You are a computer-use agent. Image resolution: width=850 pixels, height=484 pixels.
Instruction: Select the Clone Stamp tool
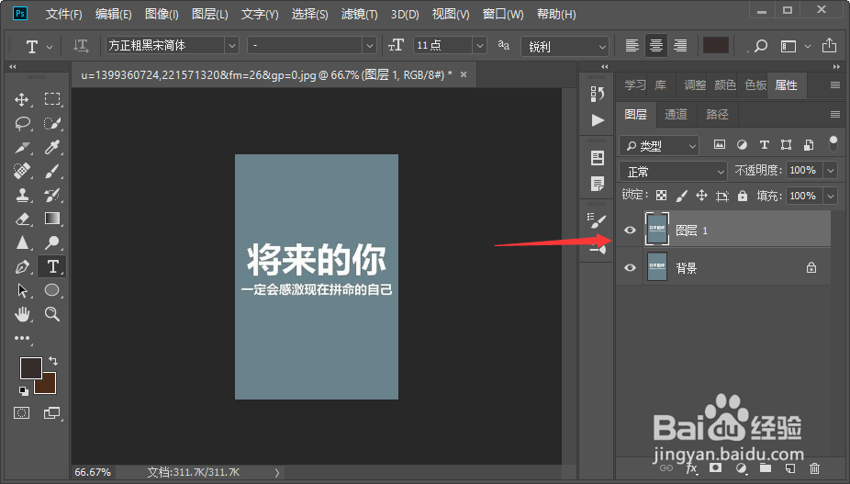22,195
